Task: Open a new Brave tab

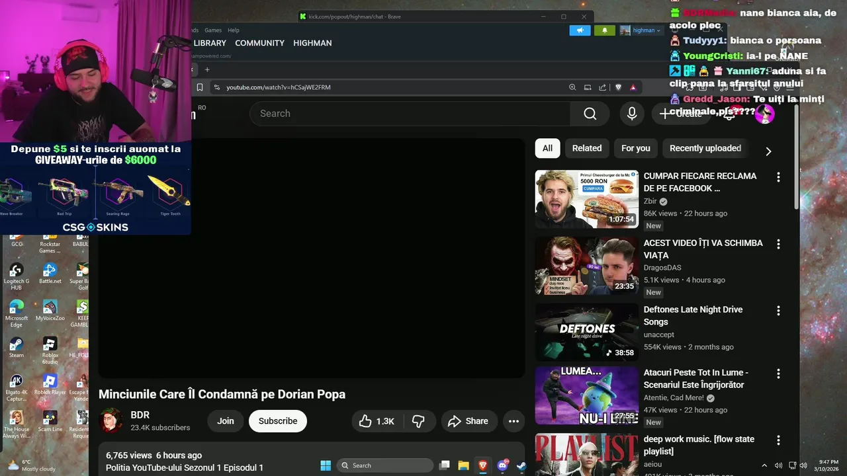Action: (x=207, y=69)
